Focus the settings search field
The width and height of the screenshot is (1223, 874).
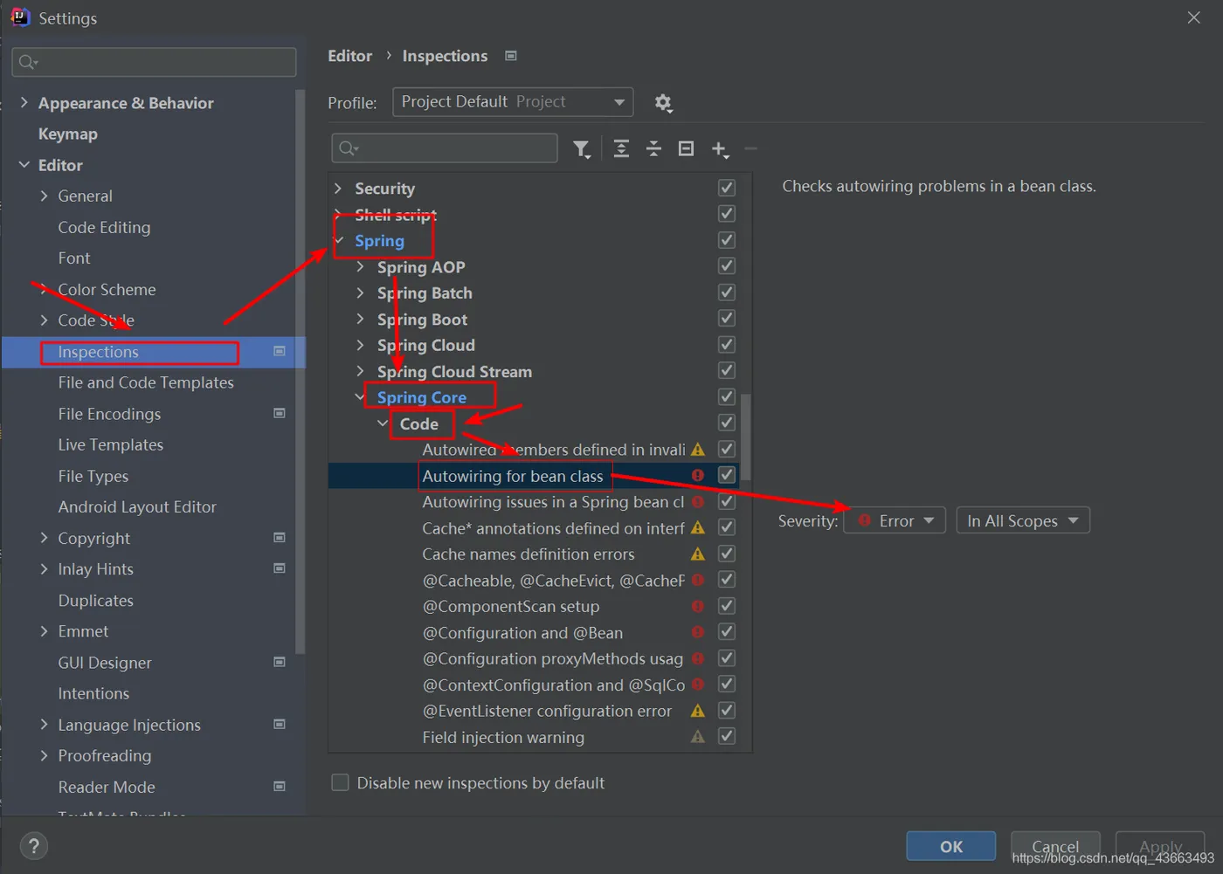[155, 62]
